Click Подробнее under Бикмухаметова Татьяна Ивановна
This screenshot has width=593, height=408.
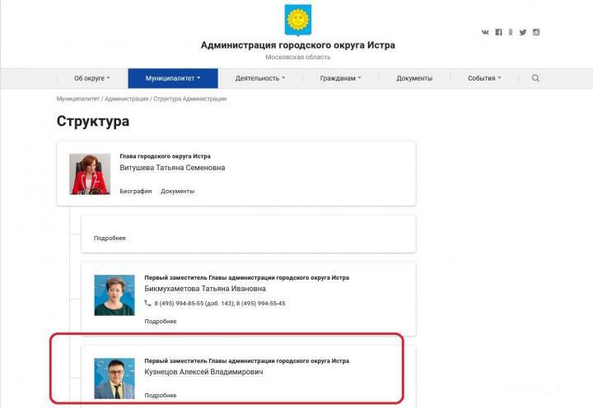pos(161,321)
